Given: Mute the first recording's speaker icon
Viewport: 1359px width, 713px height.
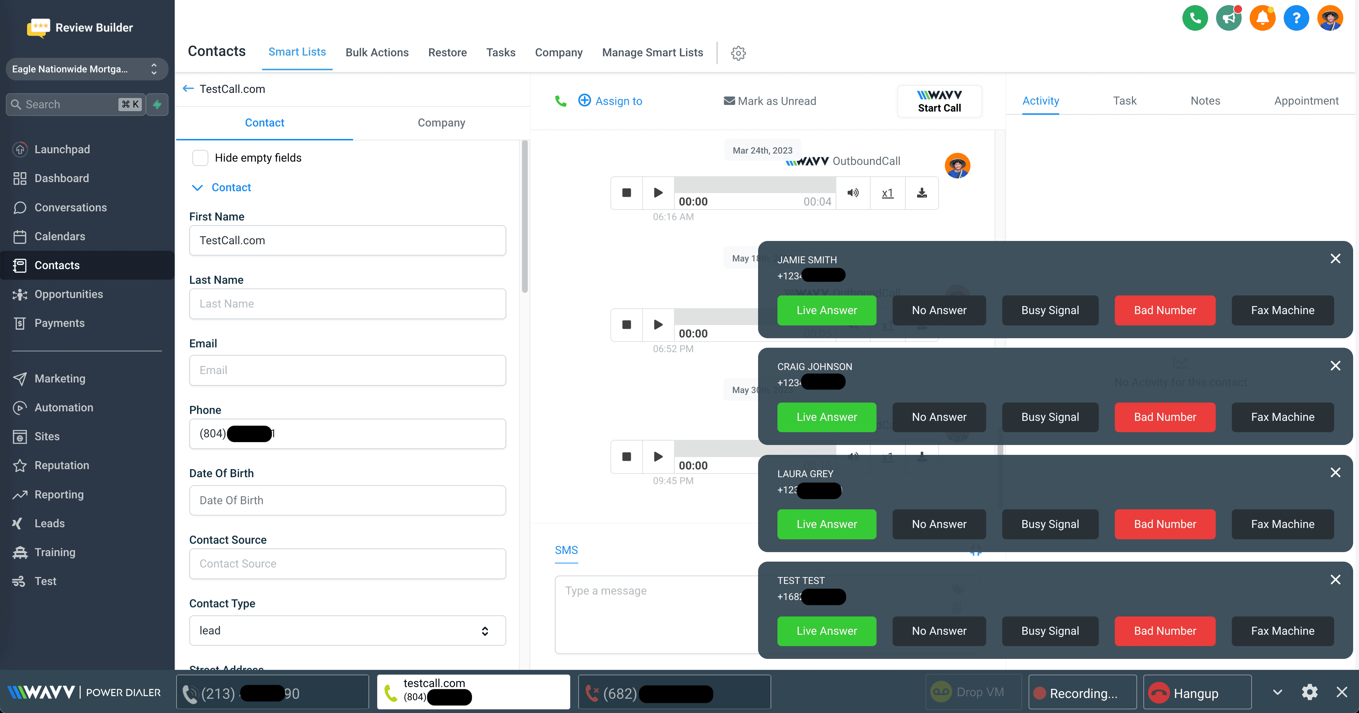Looking at the screenshot, I should [x=853, y=193].
